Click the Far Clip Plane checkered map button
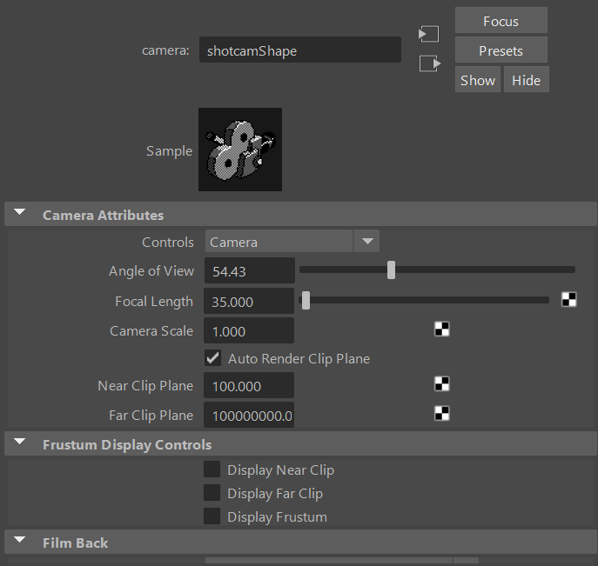Screen dimensions: 598x566 click(x=442, y=413)
